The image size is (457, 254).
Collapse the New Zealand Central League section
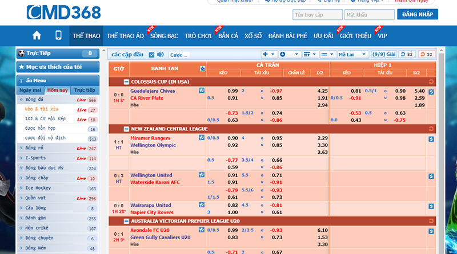coord(126,129)
